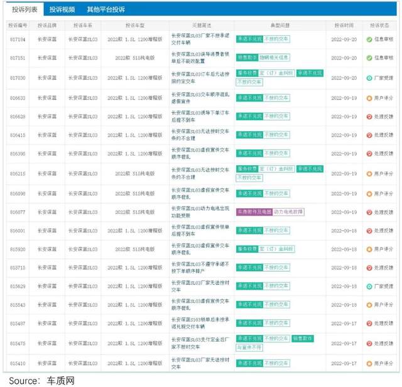Click status icon for complaint 816628
This screenshot has width=402, height=387.
[x=369, y=117]
